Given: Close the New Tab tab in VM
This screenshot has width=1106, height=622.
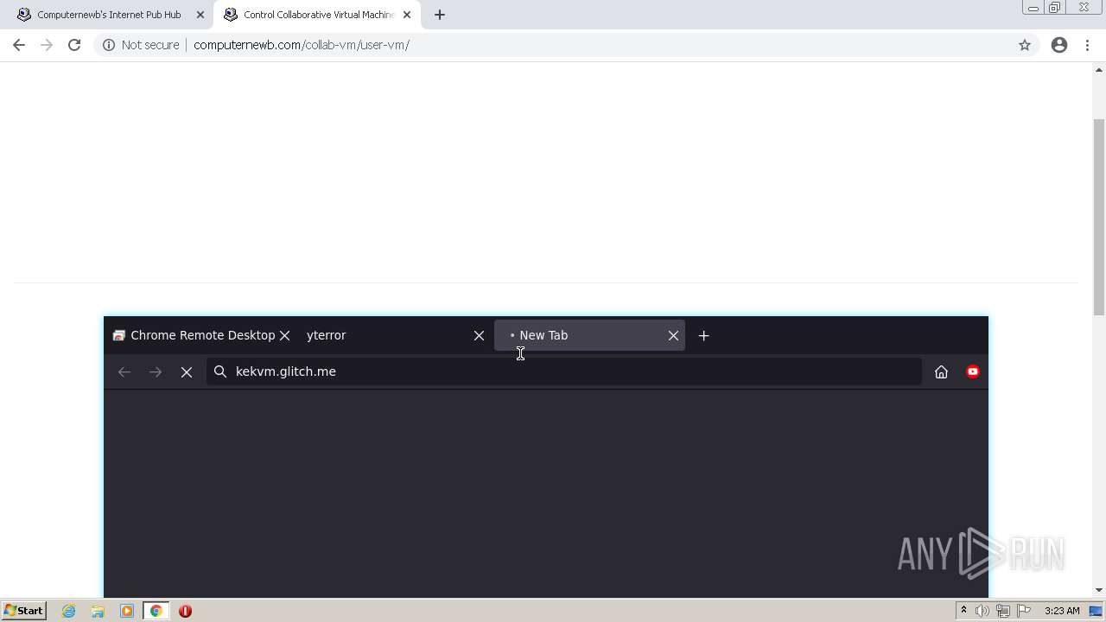Looking at the screenshot, I should 673,335.
